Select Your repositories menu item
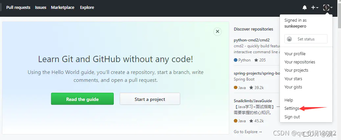This screenshot has height=140, width=341. [x=300, y=62]
